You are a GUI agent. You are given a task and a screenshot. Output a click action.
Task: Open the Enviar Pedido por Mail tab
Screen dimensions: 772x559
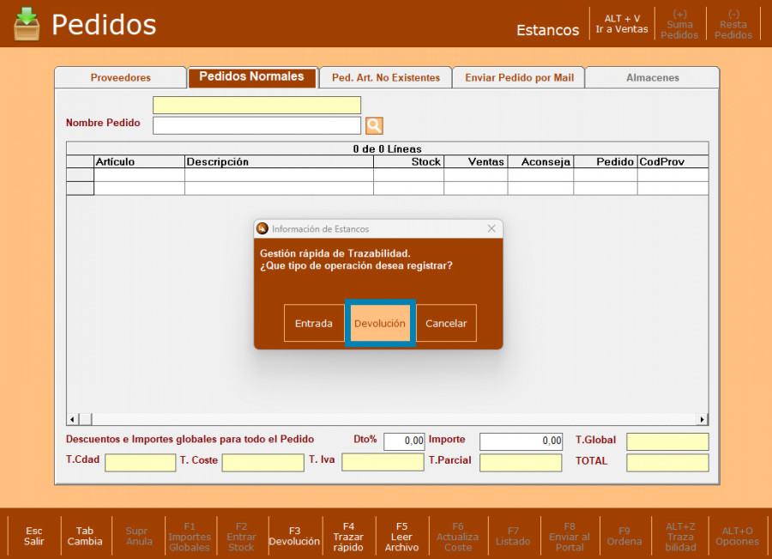519,77
